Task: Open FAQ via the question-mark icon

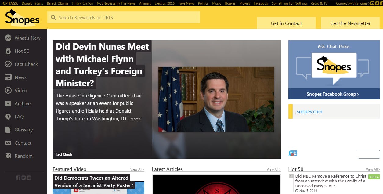Action: pos(8,117)
